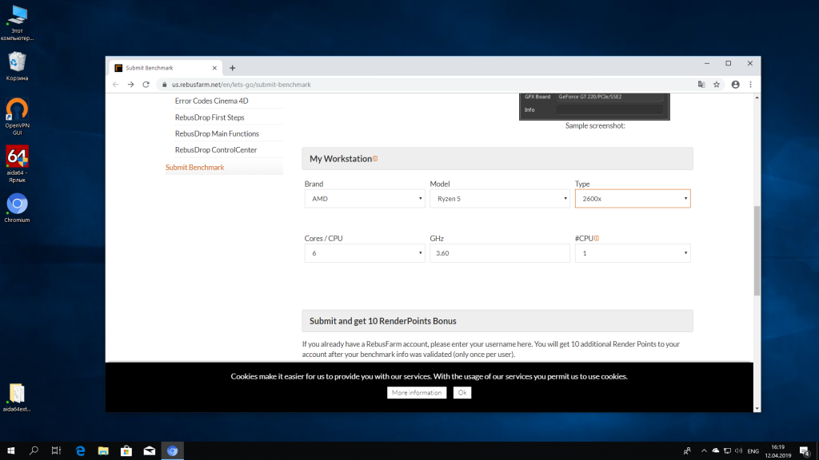
Task: Click the info icon beside #CPU label
Action: pyautogui.click(x=597, y=238)
